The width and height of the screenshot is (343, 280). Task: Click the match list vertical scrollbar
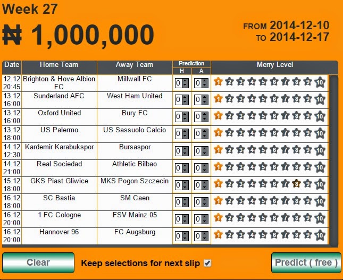point(334,161)
